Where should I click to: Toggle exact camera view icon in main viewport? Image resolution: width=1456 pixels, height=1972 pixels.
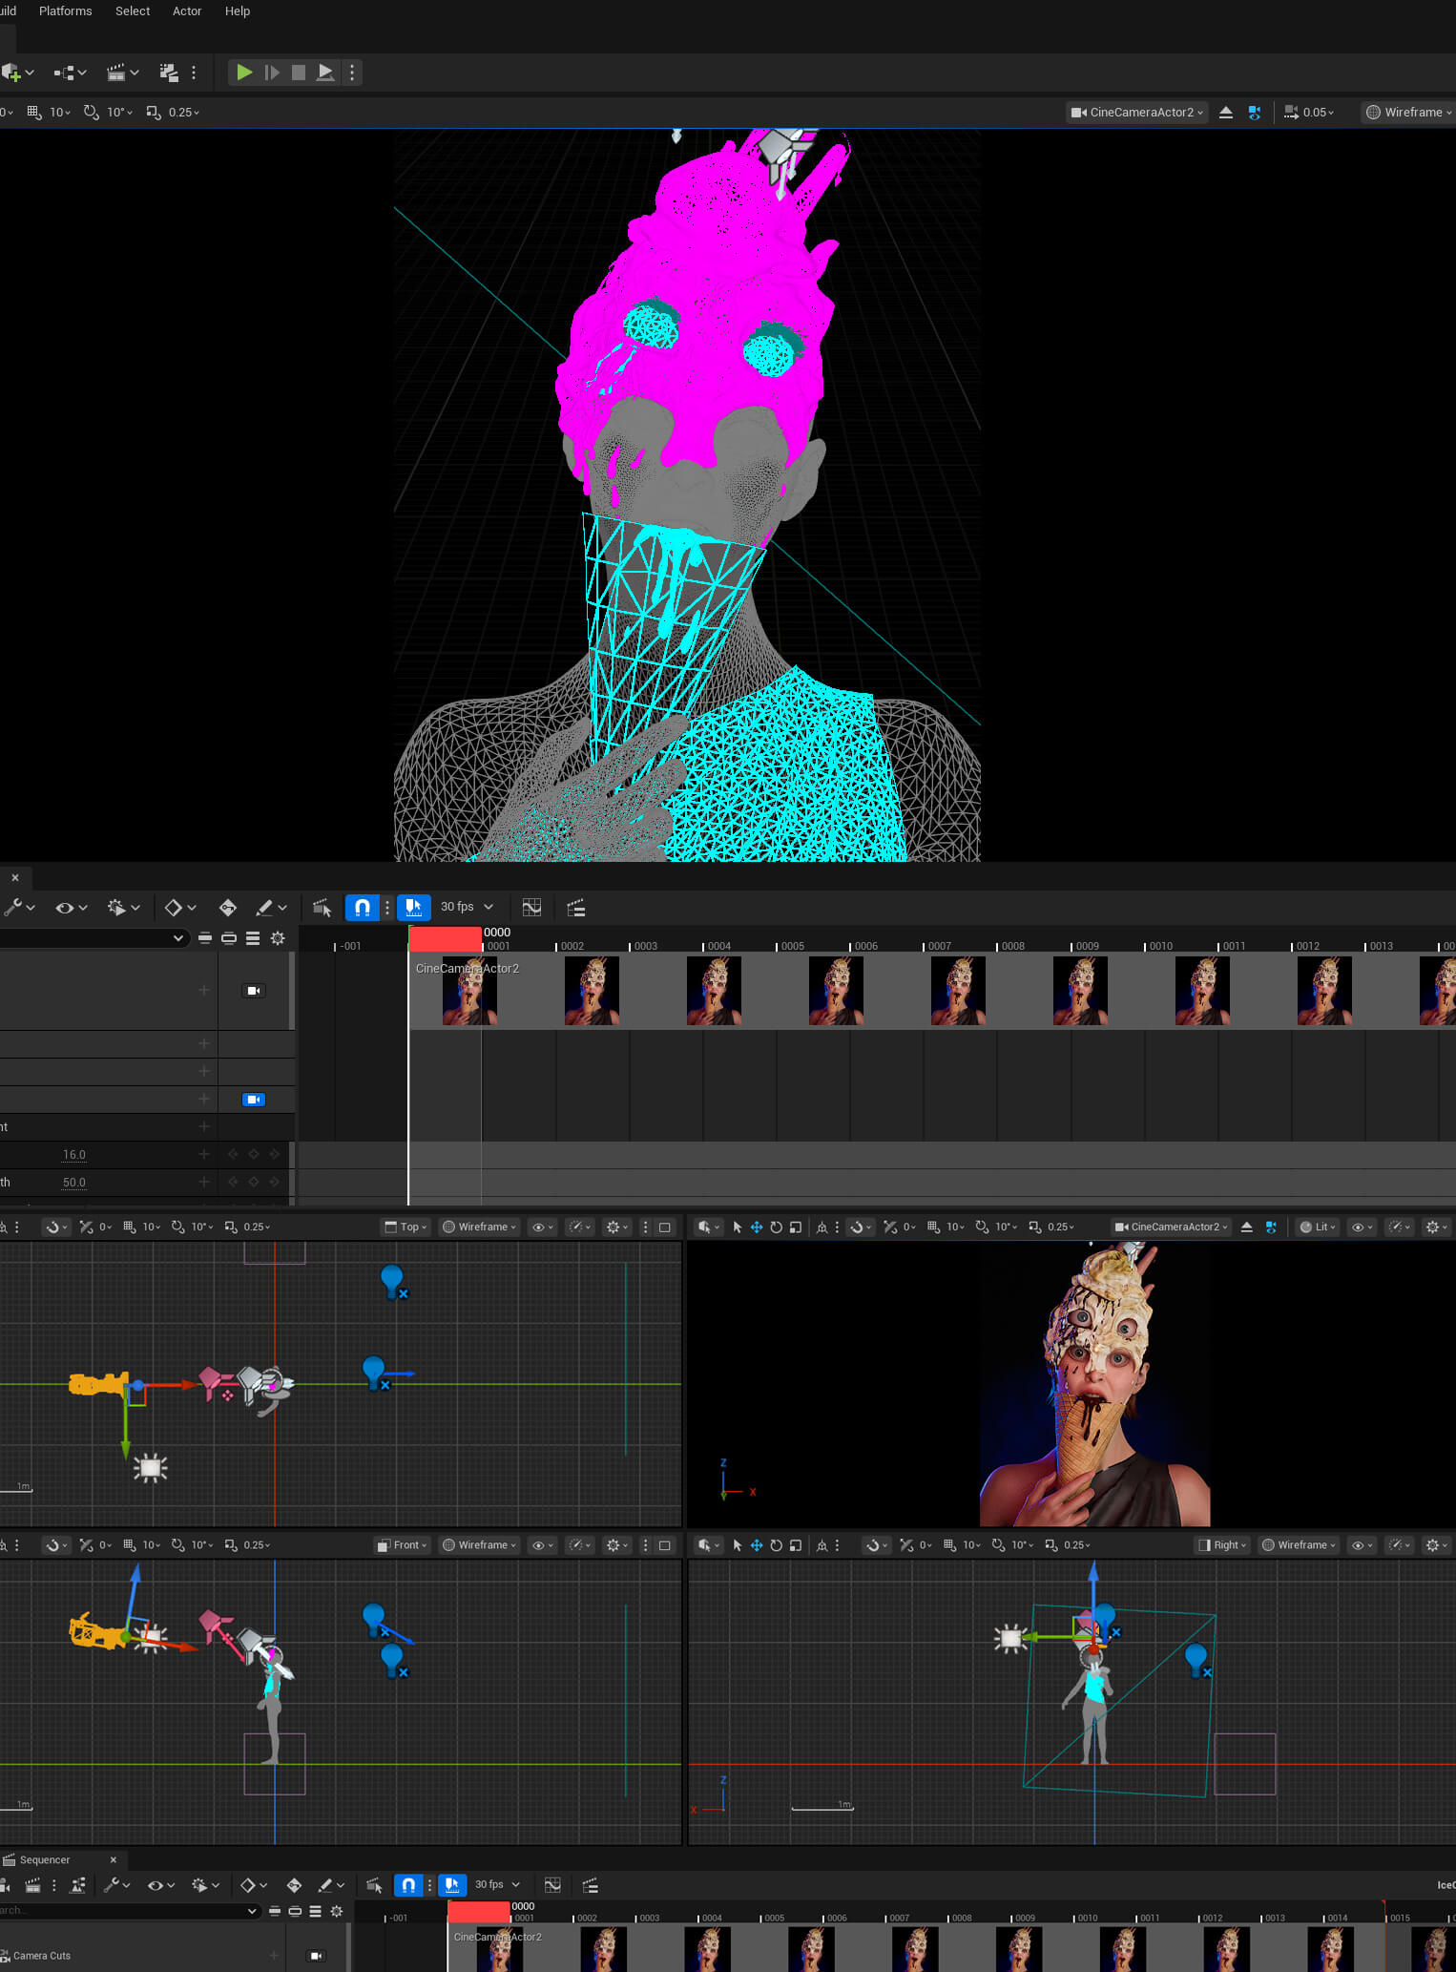[1255, 113]
